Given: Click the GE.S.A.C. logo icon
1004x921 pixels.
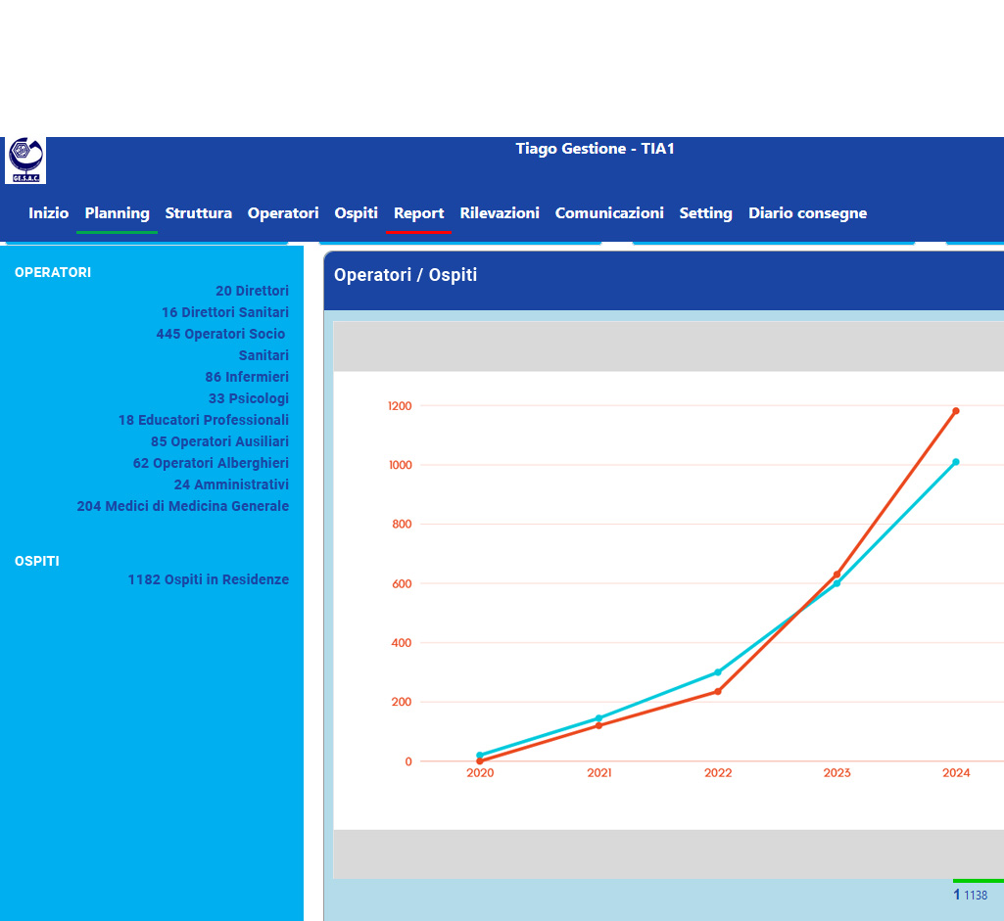Looking at the screenshot, I should click(25, 160).
